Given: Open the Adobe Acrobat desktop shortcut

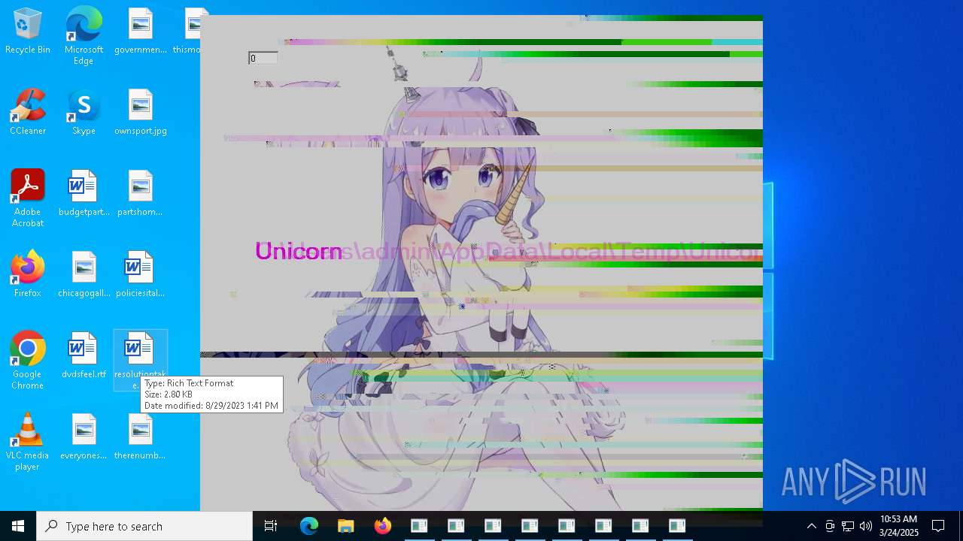Looking at the screenshot, I should 27,198.
